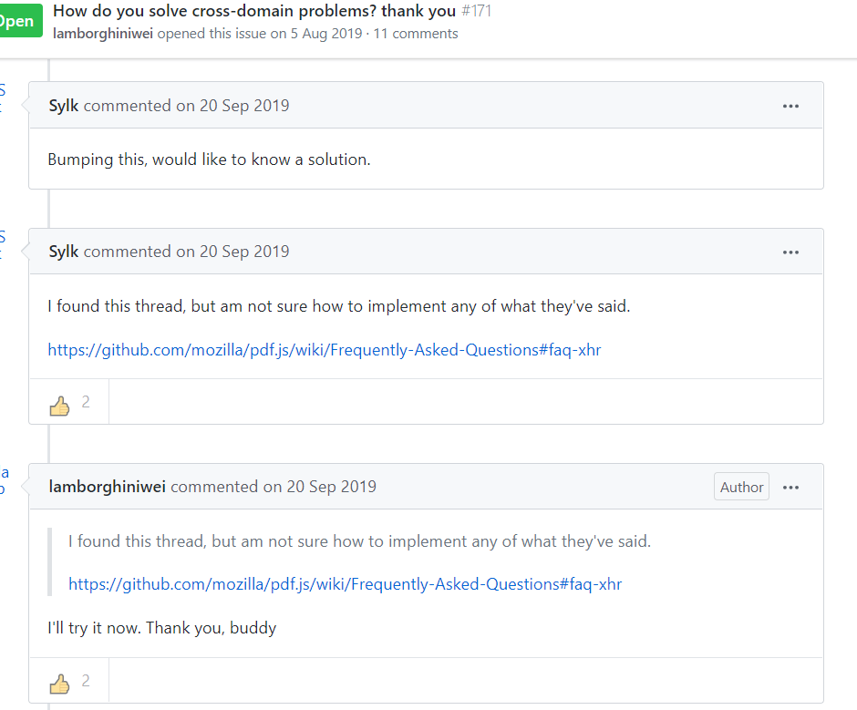Image resolution: width=857 pixels, height=710 pixels.
Task: Open Sylk's profile from first comment
Action: pos(64,106)
